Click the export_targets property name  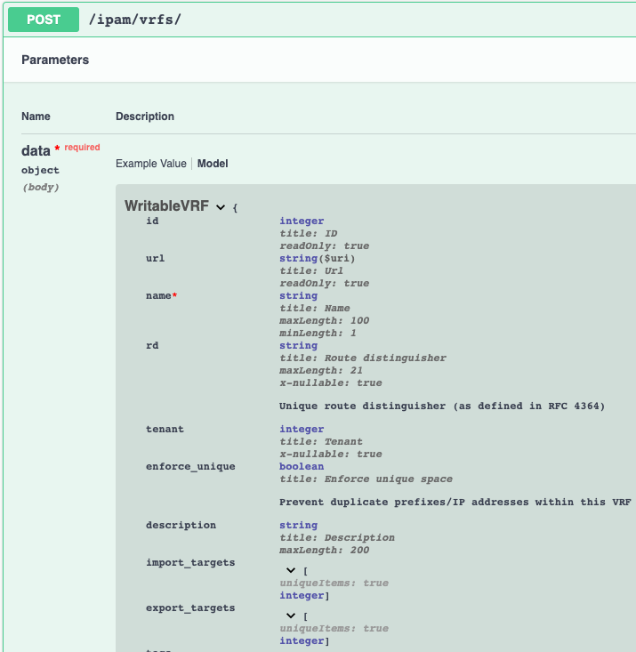click(x=190, y=608)
